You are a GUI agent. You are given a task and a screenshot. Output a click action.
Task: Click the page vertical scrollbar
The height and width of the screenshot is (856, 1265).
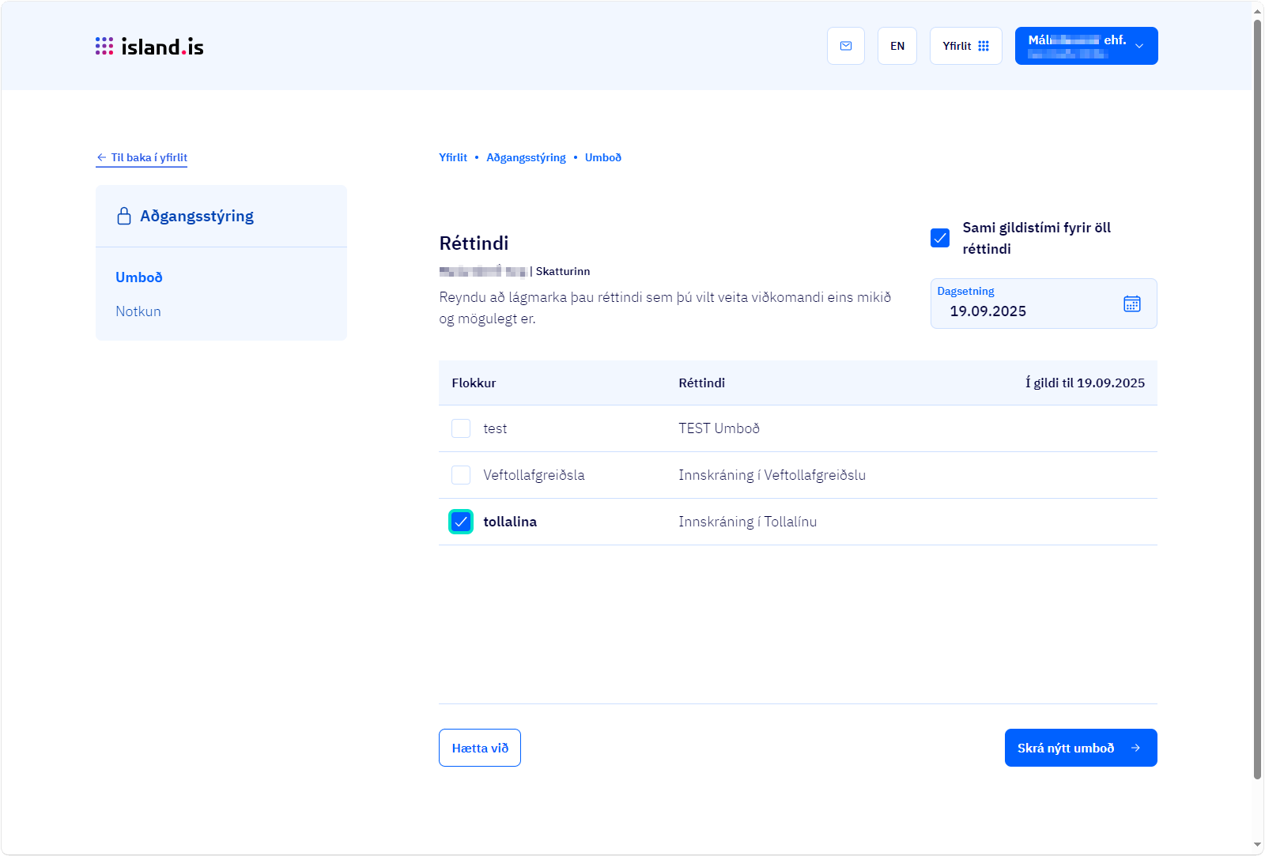coord(1257,395)
